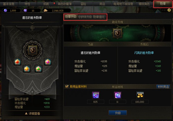Expand 详细查看 details panel
The width and height of the screenshot is (173, 121).
[x=33, y=114]
